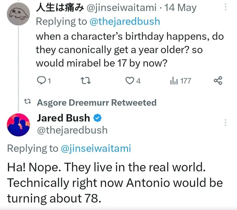Open more options on Jared Bush's tweet
237x210 pixels.
coord(226,123)
